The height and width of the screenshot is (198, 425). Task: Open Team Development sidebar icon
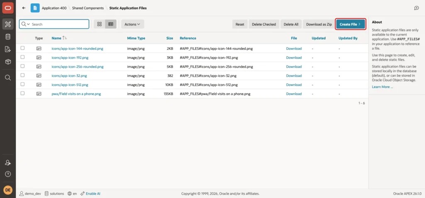[8, 49]
